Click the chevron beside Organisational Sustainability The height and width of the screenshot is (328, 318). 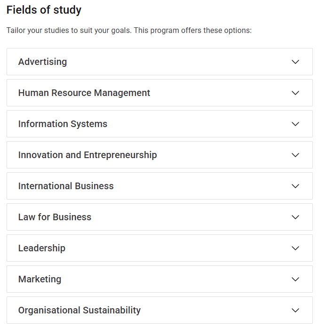click(295, 310)
